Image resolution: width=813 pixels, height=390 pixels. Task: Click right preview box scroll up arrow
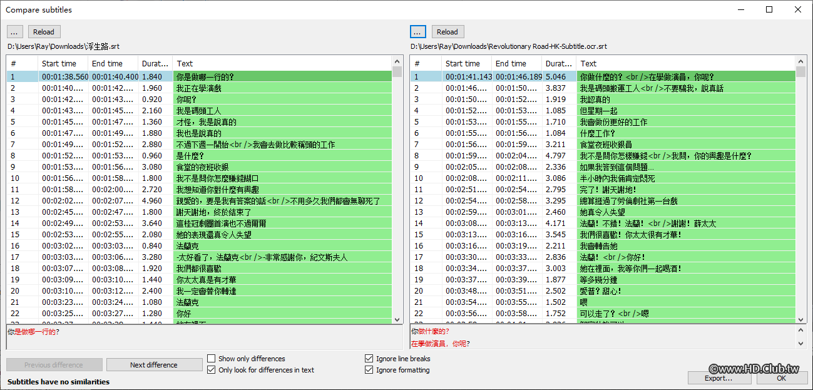click(x=800, y=330)
